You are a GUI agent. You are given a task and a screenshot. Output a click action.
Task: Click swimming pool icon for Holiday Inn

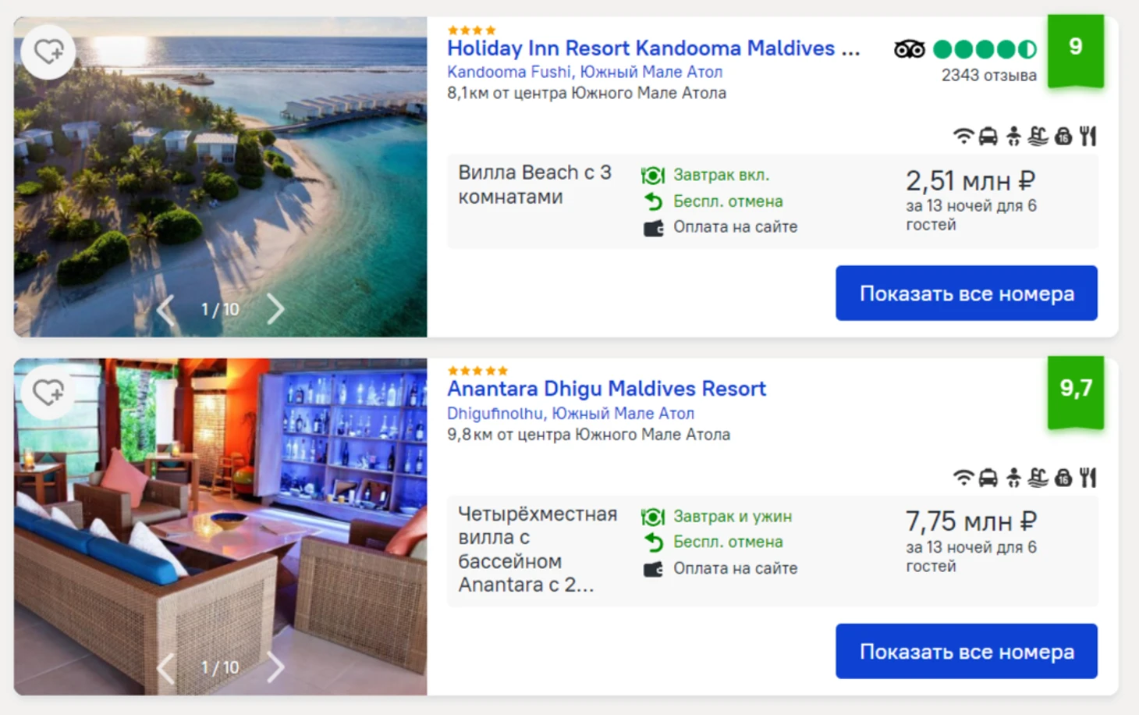pyautogui.click(x=1038, y=137)
